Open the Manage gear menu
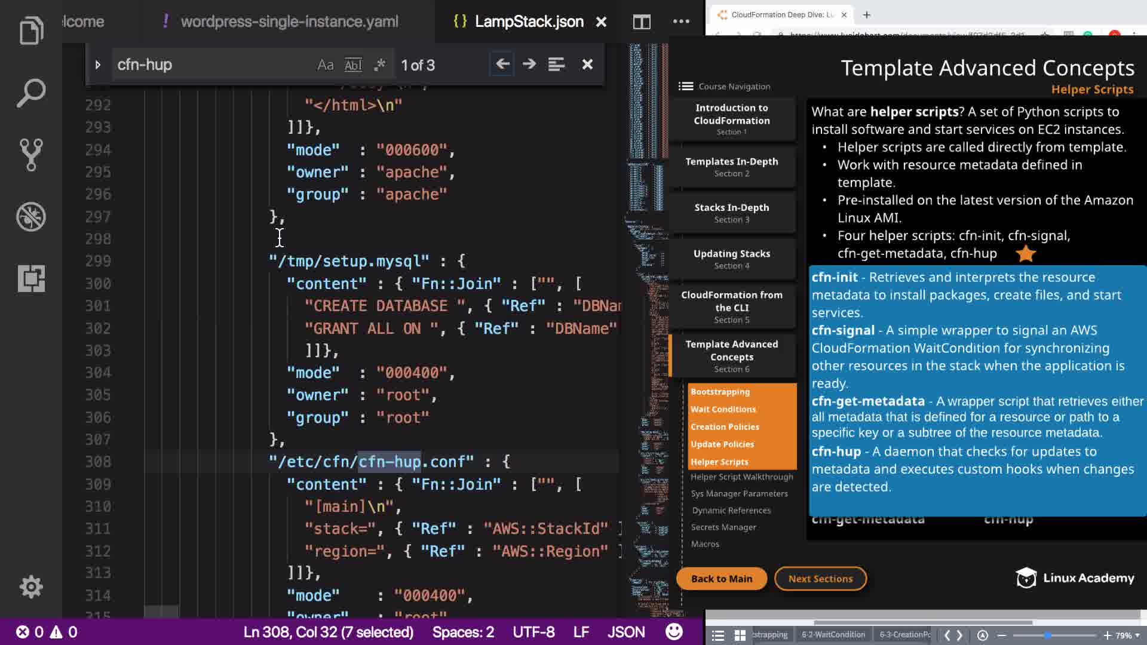Screen dimensions: 1147x645 pos(31,587)
